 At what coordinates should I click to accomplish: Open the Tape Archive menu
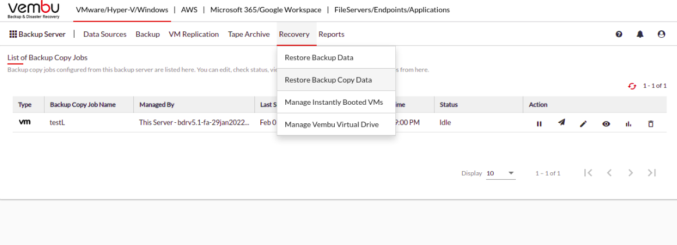point(249,34)
